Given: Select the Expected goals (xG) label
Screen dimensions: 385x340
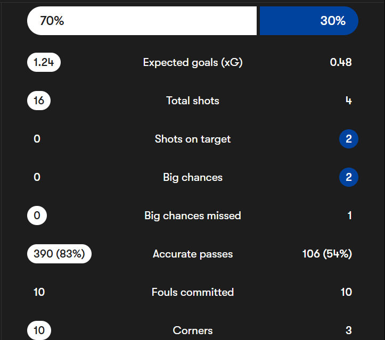Looking at the screenshot, I should tap(193, 62).
